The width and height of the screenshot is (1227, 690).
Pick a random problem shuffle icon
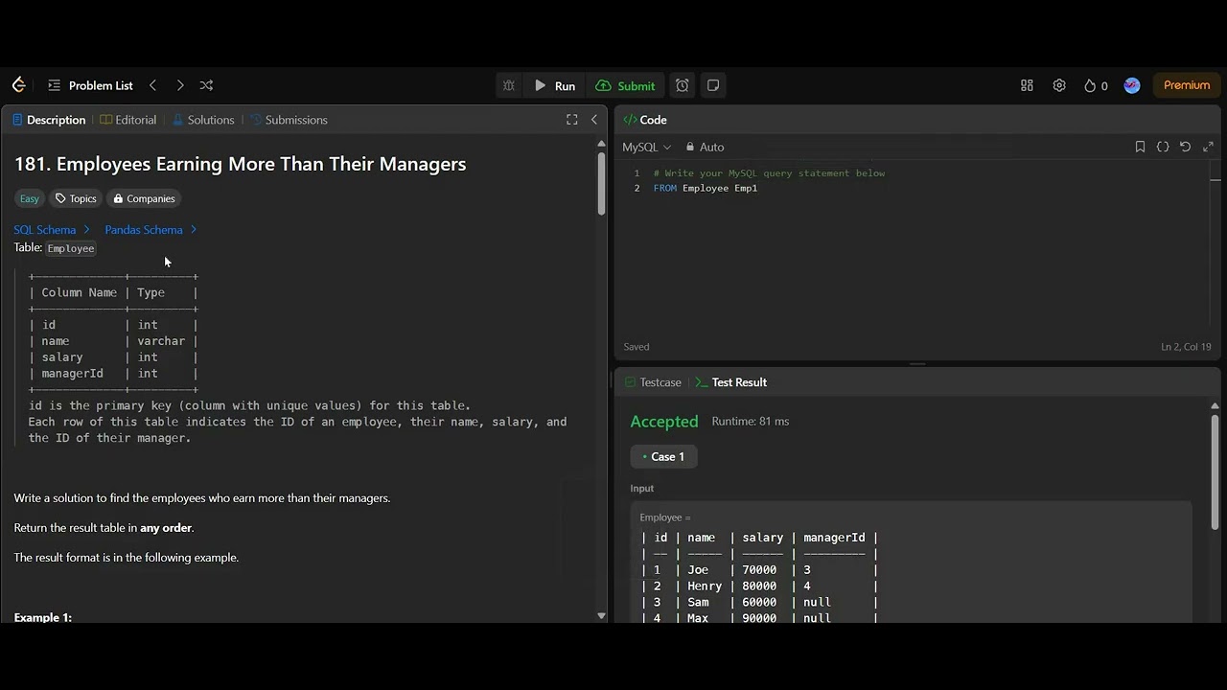[x=206, y=85]
